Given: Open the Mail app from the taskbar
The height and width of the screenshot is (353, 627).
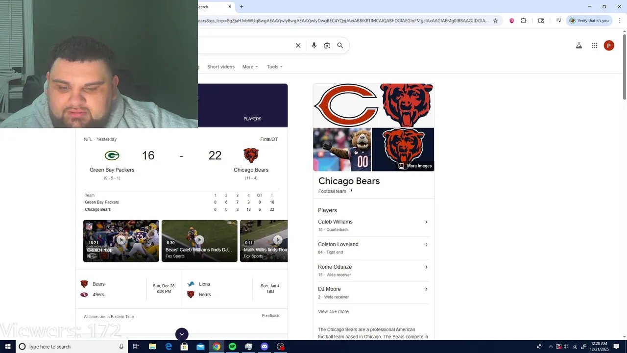Looking at the screenshot, I should pos(200,347).
